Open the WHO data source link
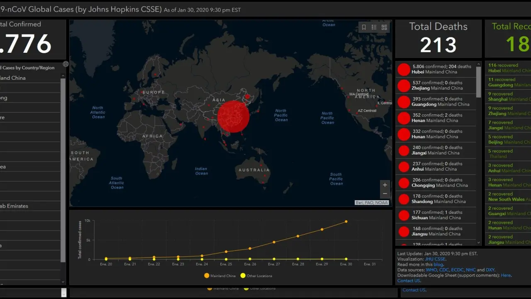The image size is (531, 299). point(431,270)
